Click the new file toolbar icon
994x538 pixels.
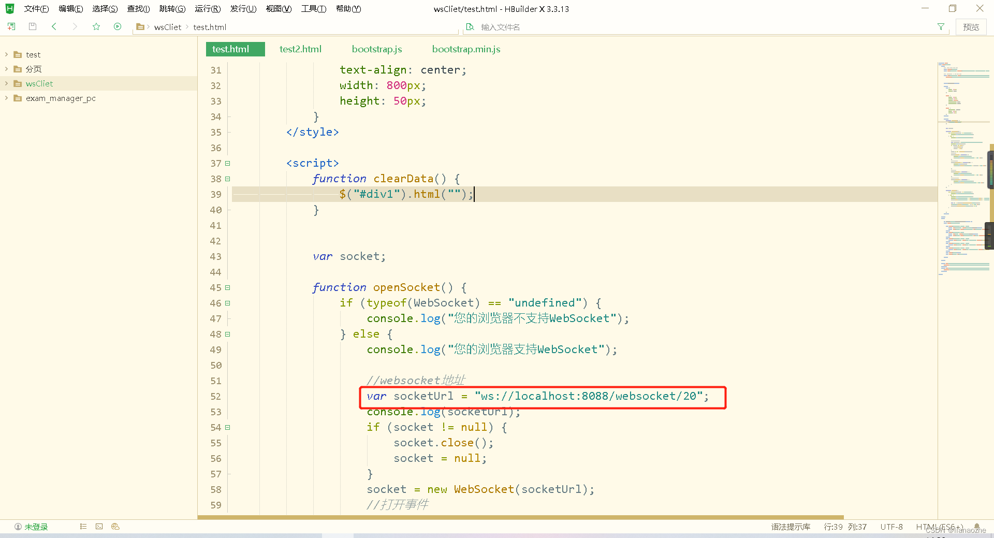[x=11, y=26]
